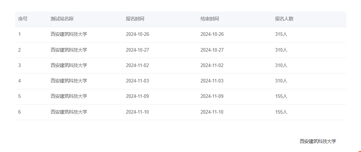Image resolution: width=361 pixels, height=152 pixels.
Task: Select the 310人 count in row 2
Action: [x=281, y=50]
